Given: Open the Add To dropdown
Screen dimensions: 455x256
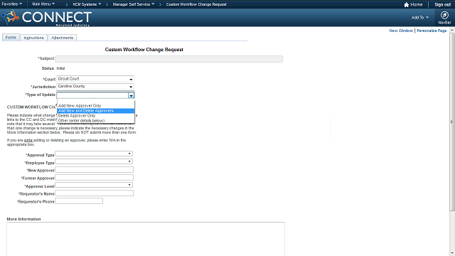Looking at the screenshot, I should tap(420, 17).
